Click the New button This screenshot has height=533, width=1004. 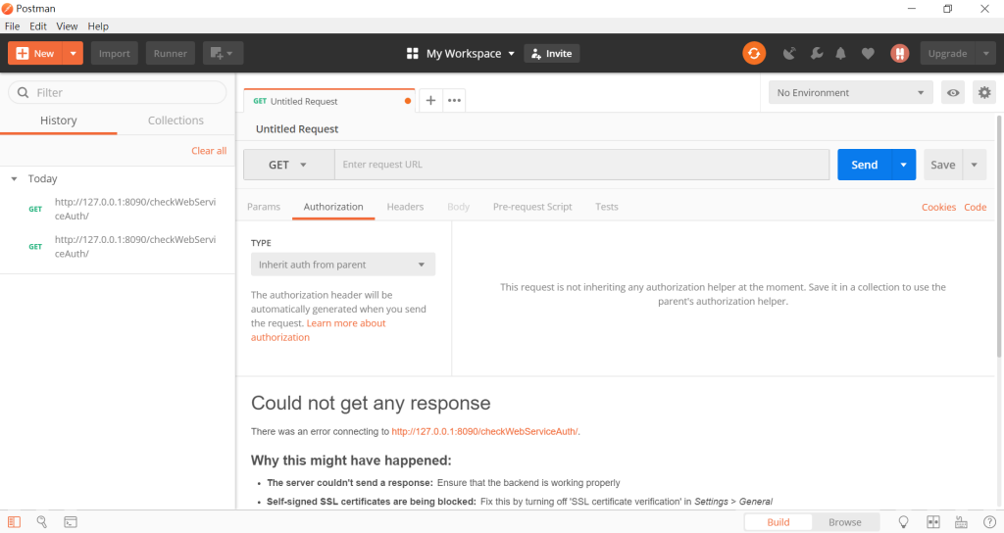[x=35, y=53]
